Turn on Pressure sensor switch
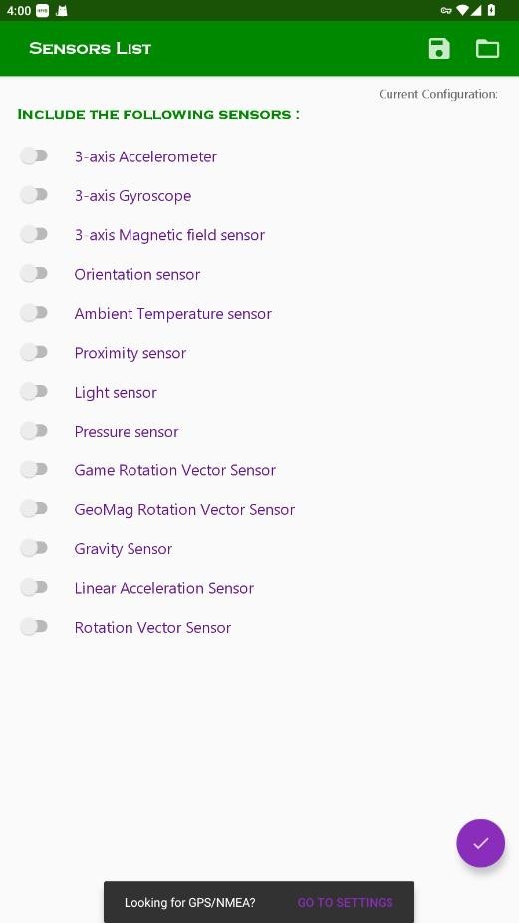The width and height of the screenshot is (519, 923). coord(34,431)
